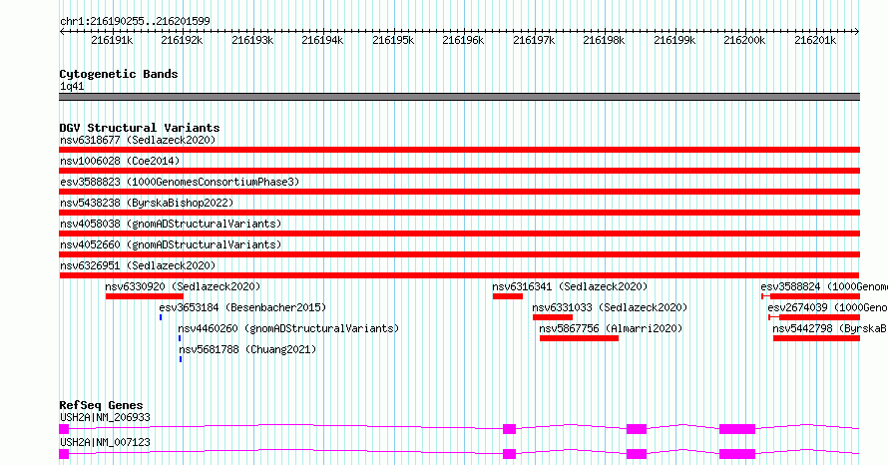Open USH2A|NM_007123 transcript label
The height and width of the screenshot is (465, 888).
(106, 442)
